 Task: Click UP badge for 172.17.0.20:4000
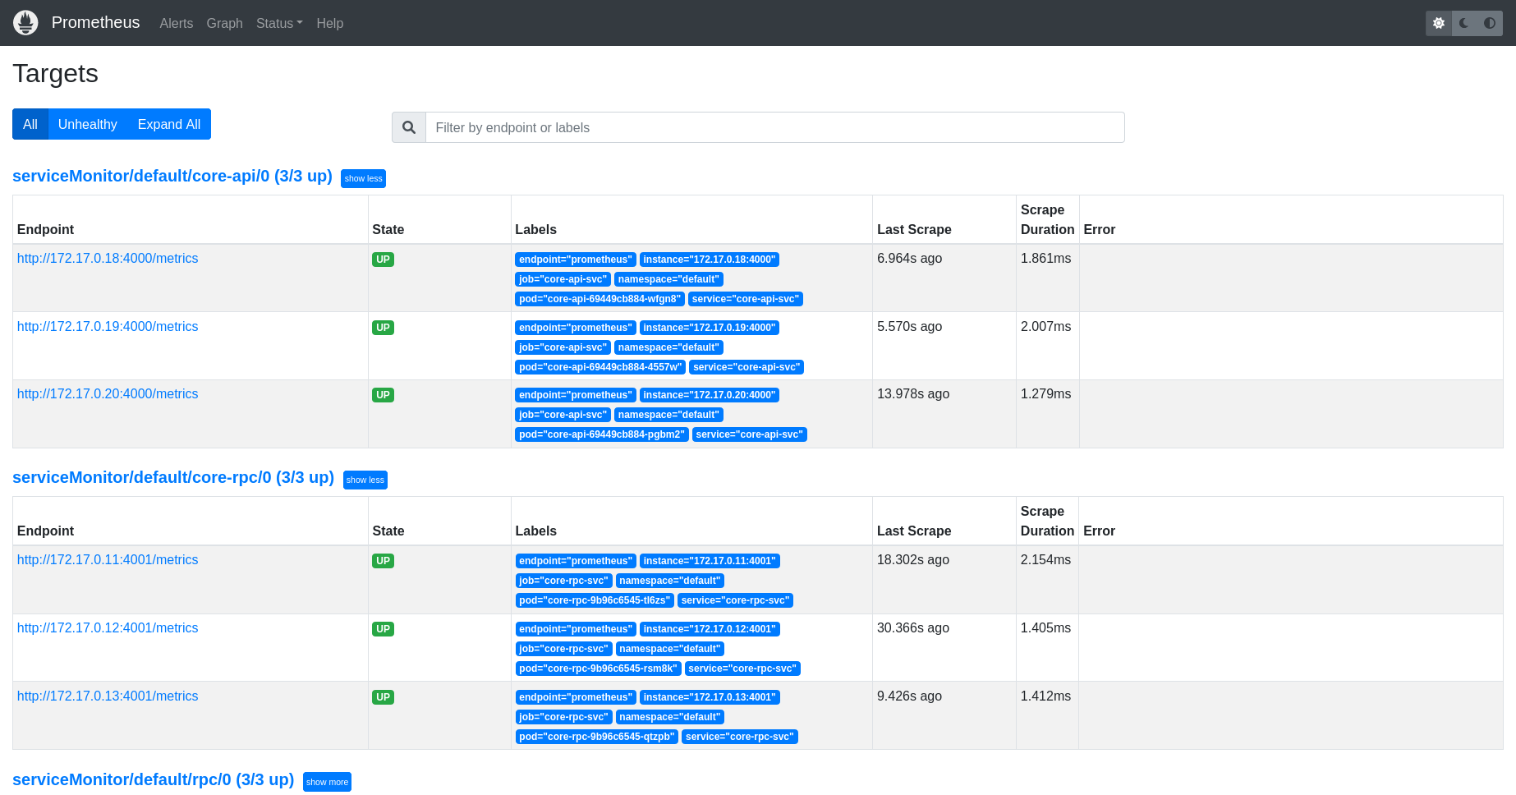point(383,395)
